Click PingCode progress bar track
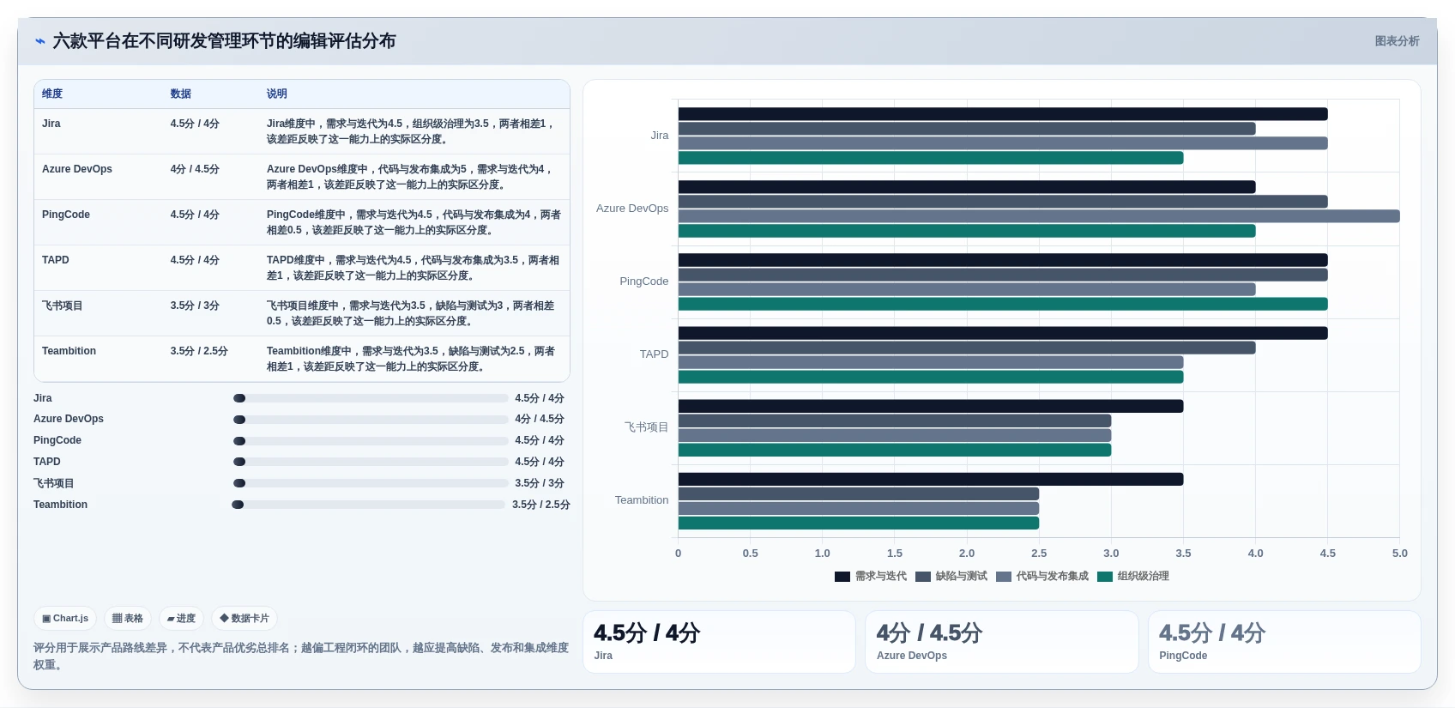This screenshot has height=708, width=1455. click(371, 441)
